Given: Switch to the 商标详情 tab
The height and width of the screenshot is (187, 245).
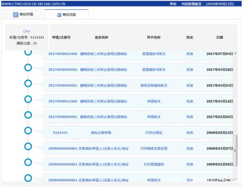Looking at the screenshot, I should click(x=23, y=15).
